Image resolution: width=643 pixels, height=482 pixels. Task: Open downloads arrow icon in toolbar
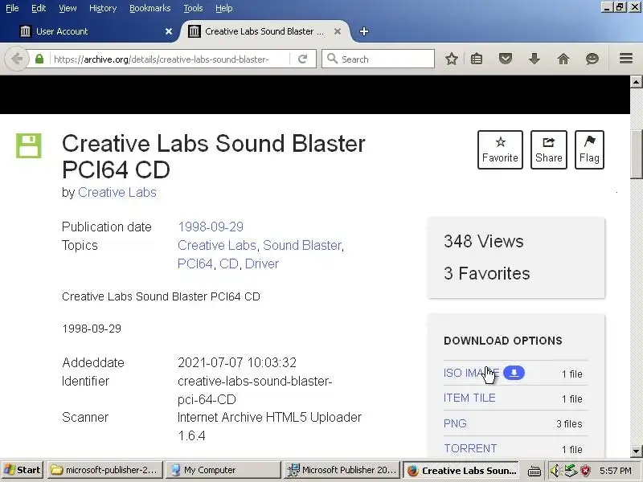(534, 59)
